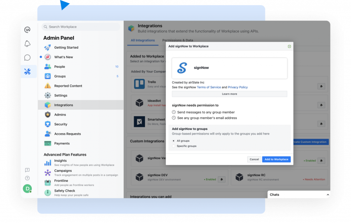Open notifications bell in left rail
This screenshot has height=223, width=351.
point(28,44)
